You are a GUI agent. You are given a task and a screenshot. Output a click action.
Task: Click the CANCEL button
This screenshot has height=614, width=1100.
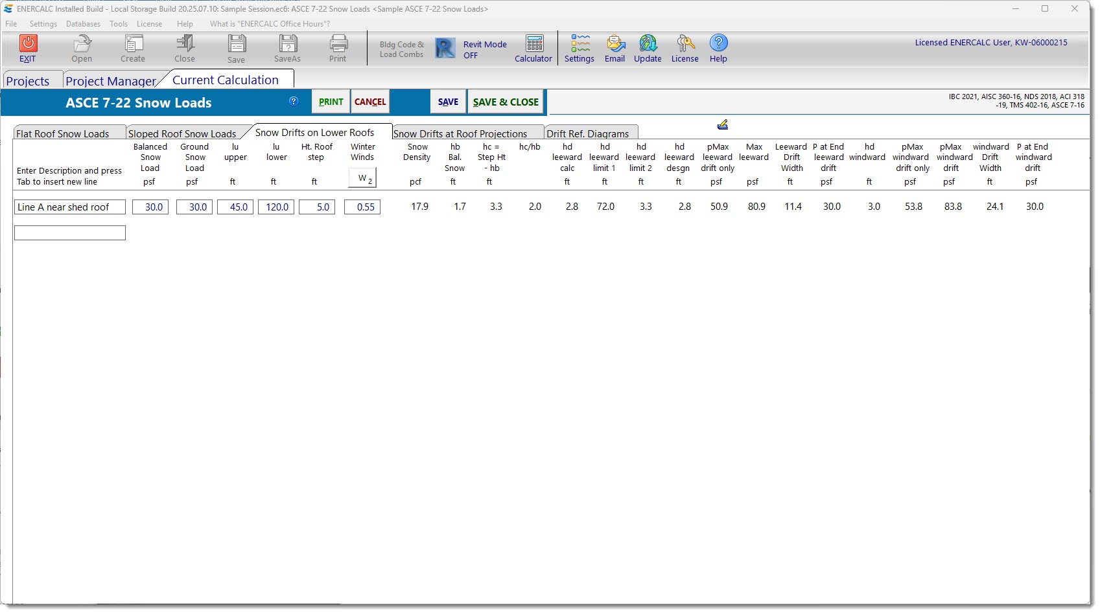370,102
